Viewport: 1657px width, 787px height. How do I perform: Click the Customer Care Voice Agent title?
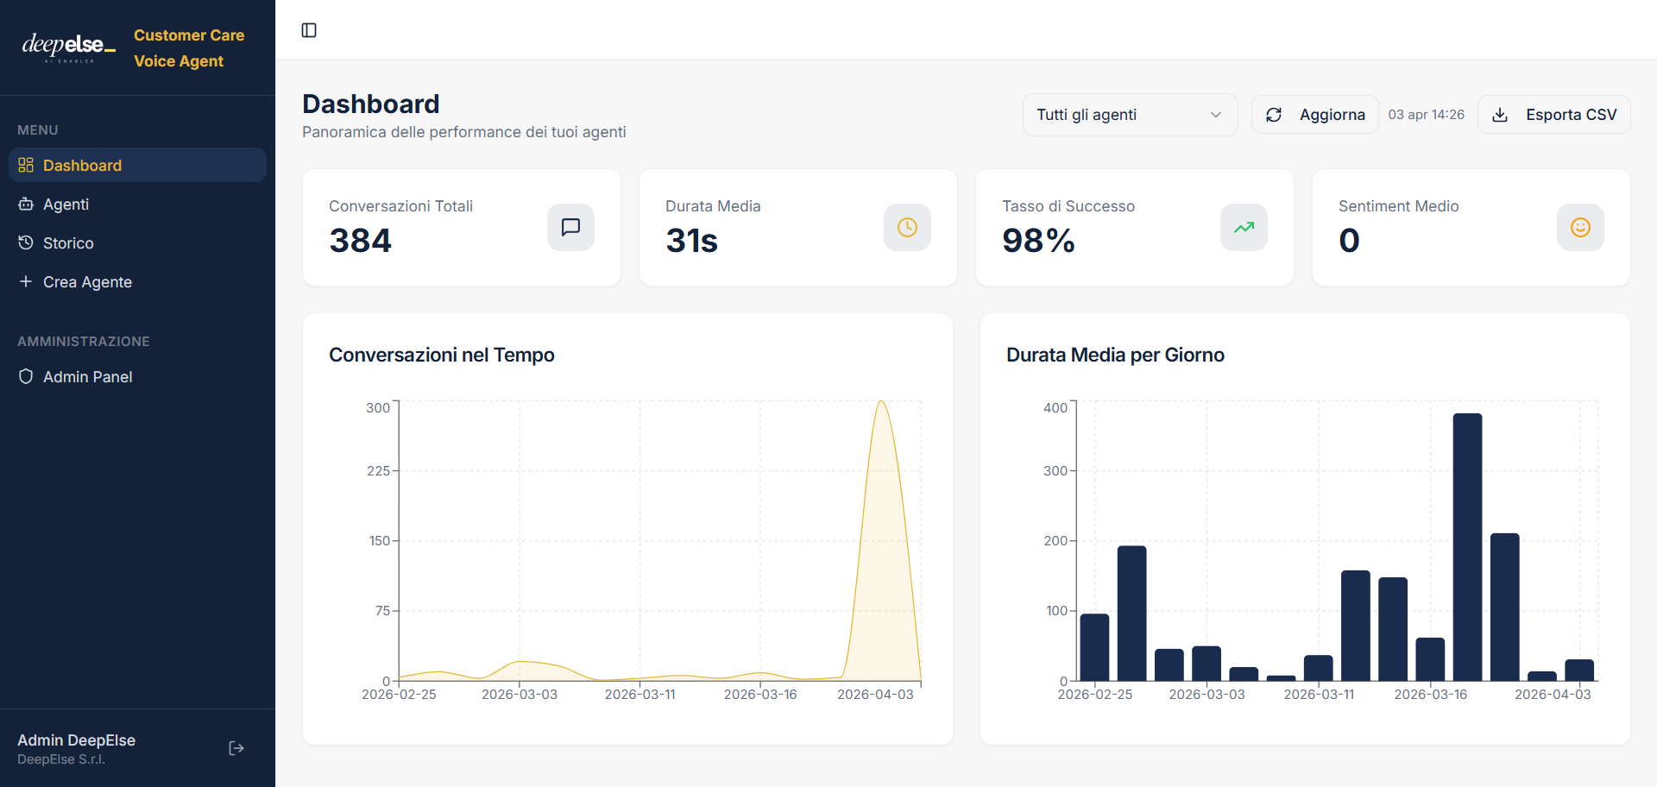point(189,47)
